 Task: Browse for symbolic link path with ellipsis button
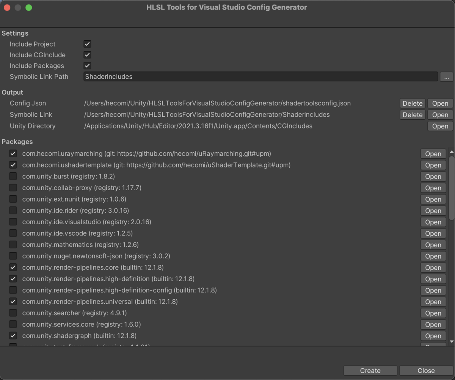click(x=446, y=77)
